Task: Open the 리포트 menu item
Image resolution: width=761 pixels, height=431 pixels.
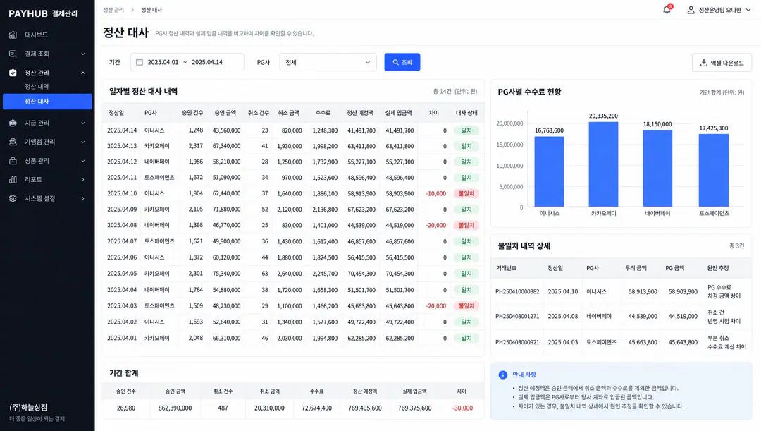Action: (x=47, y=180)
